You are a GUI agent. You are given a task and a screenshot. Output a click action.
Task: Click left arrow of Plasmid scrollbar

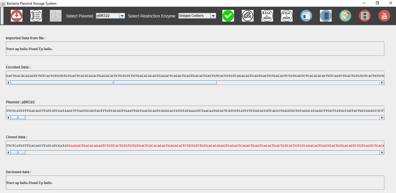[8, 118]
